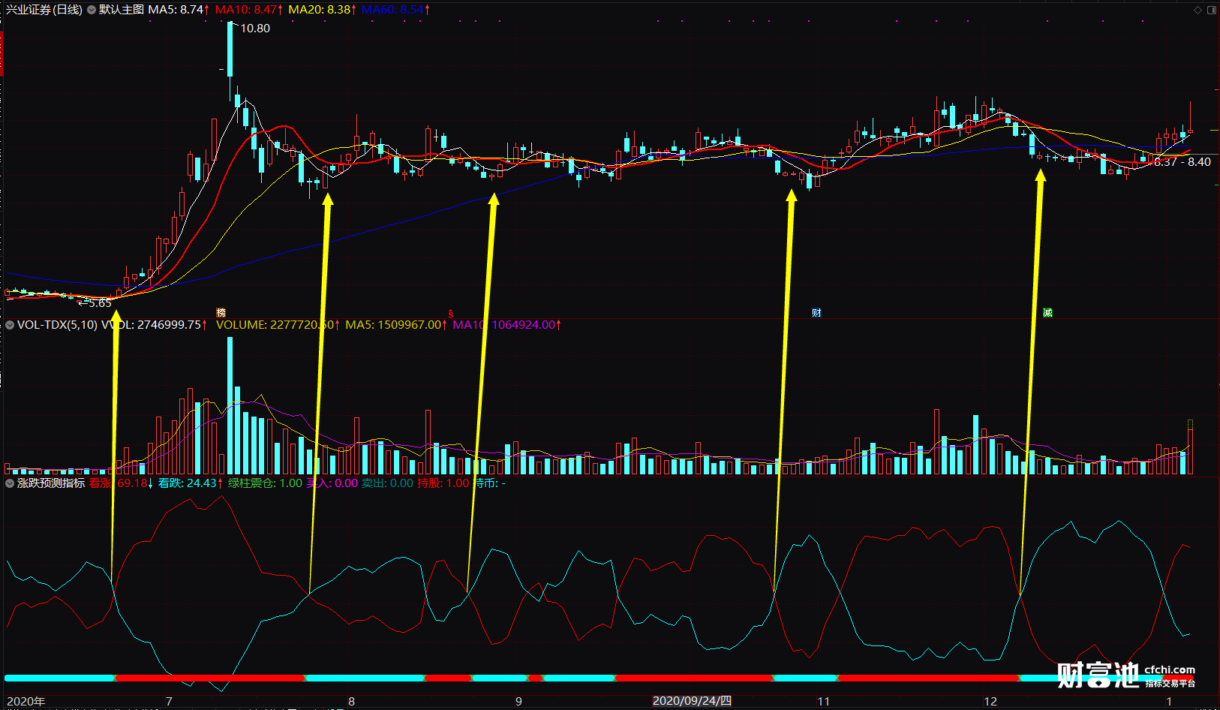Click the 榜 event marker on the chart
This screenshot has width=1220, height=710.
pos(221,313)
